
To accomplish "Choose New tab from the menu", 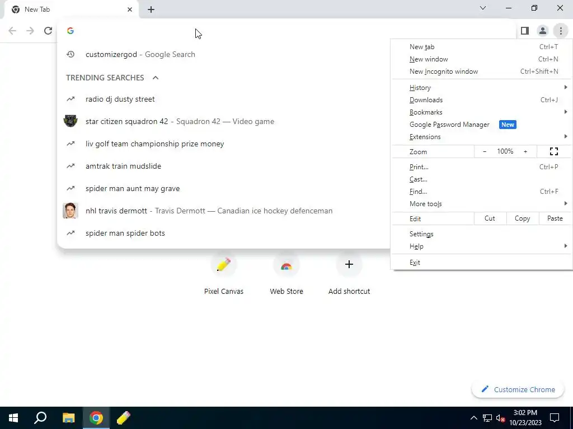I will (481, 47).
